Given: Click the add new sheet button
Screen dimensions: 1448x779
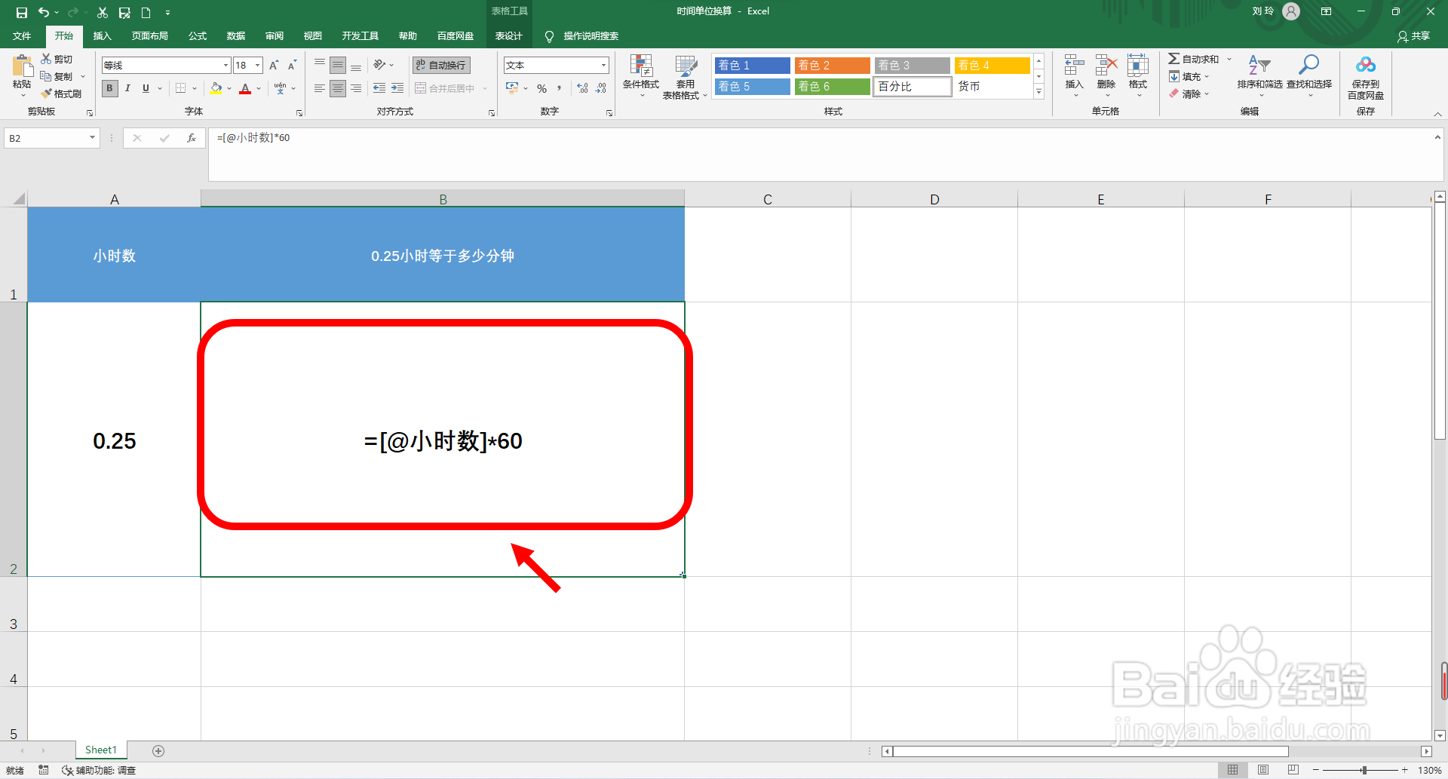Looking at the screenshot, I should [x=158, y=750].
